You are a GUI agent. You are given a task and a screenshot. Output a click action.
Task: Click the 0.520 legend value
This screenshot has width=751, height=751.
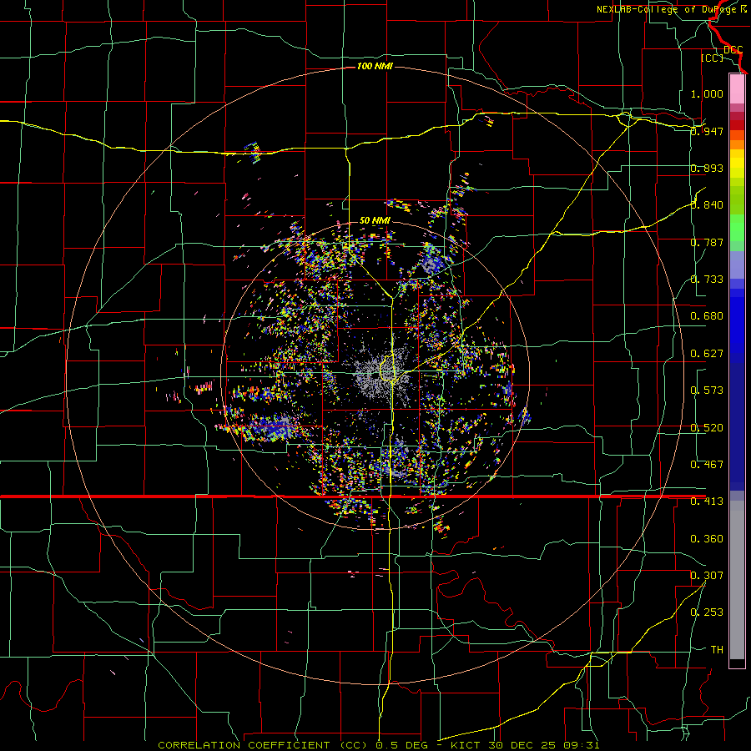click(x=707, y=428)
